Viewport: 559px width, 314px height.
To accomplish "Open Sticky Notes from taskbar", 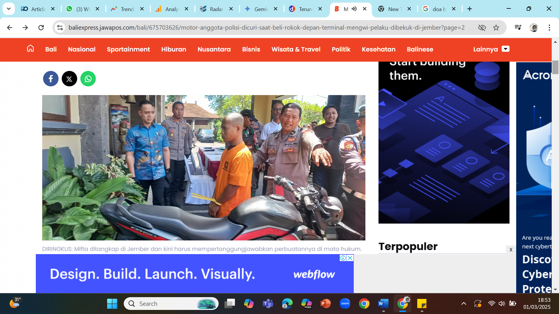I will (x=422, y=304).
